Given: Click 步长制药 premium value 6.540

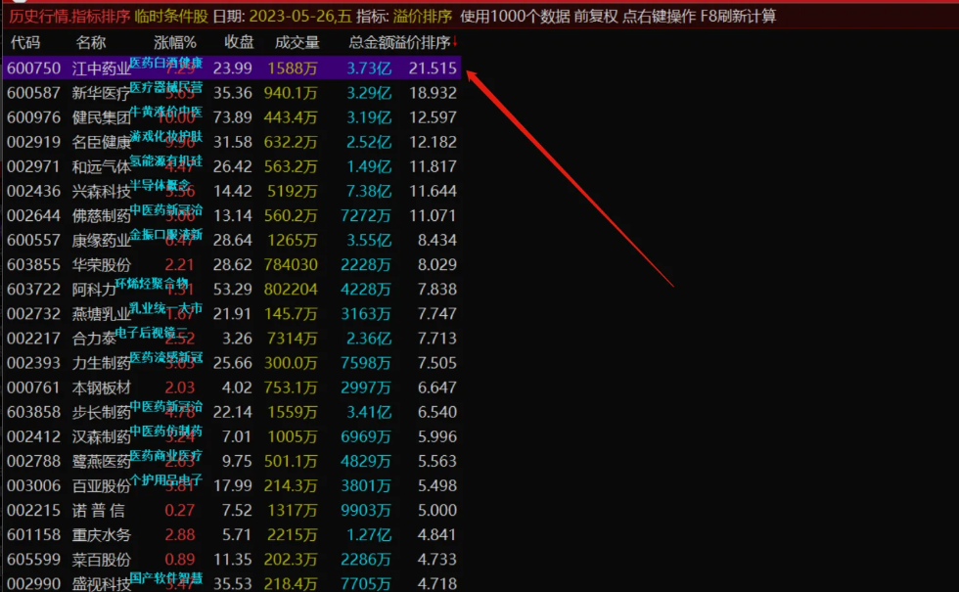Looking at the screenshot, I should tap(436, 412).
